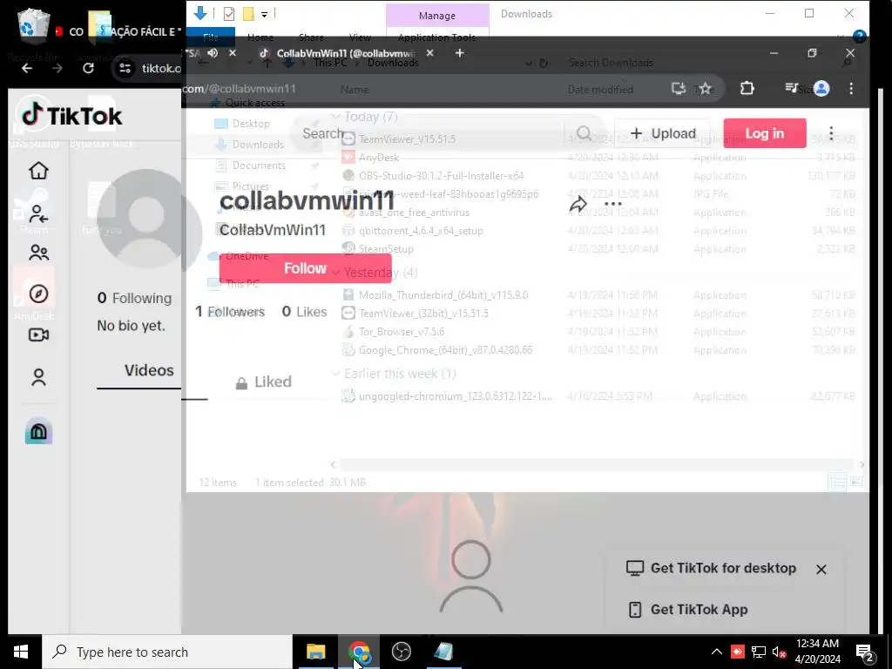Open the notification center icon
This screenshot has width=892, height=669.
[x=864, y=652]
